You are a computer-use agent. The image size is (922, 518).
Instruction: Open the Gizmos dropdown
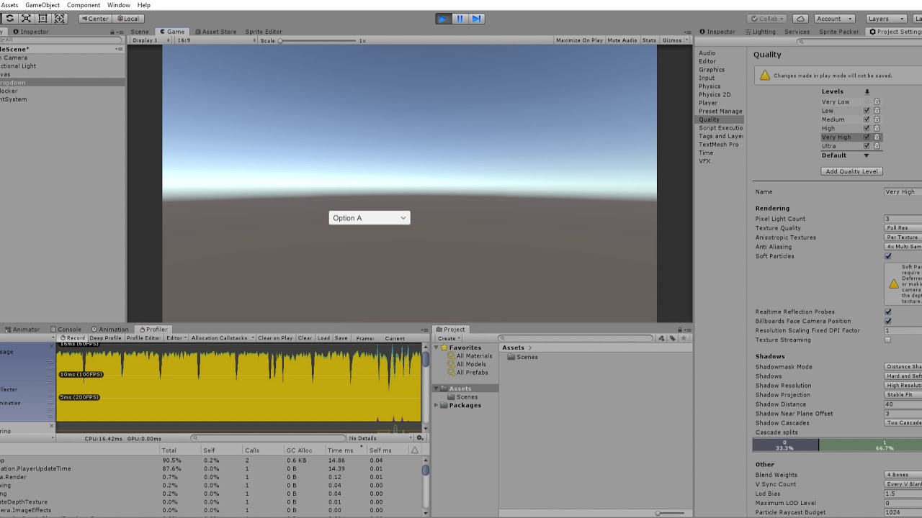675,40
